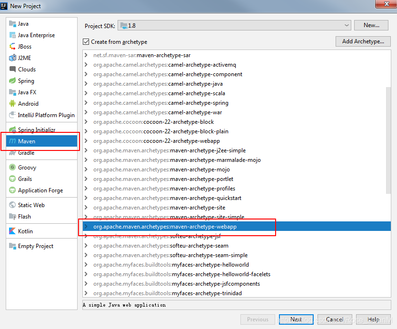
Task: Click the Grails icon
Action: pos(12,179)
